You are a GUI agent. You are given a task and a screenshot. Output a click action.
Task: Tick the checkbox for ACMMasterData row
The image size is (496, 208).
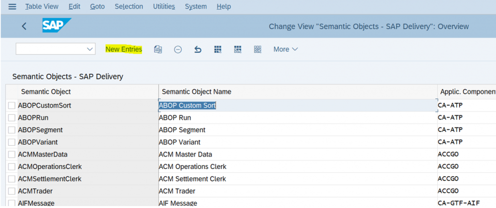(x=12, y=155)
